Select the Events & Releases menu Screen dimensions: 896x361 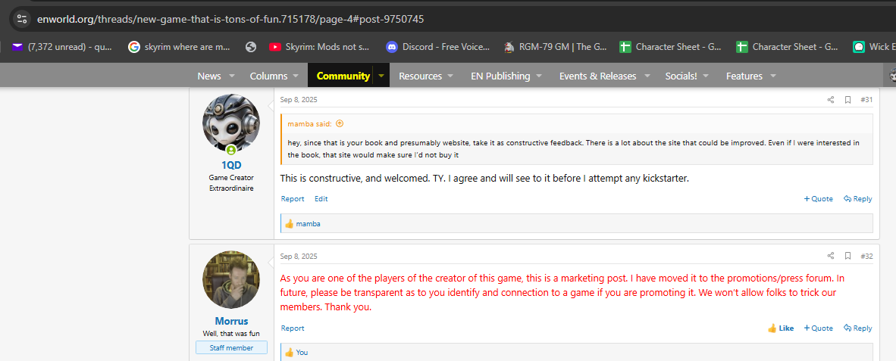(x=597, y=76)
